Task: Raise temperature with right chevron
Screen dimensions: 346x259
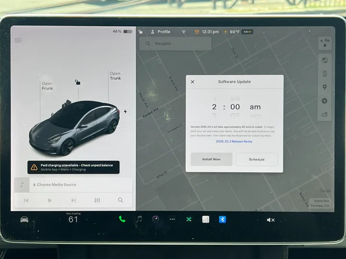Action: (x=86, y=219)
